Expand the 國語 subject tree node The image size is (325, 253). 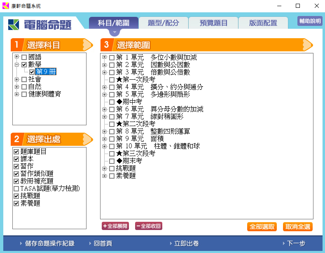[17, 57]
